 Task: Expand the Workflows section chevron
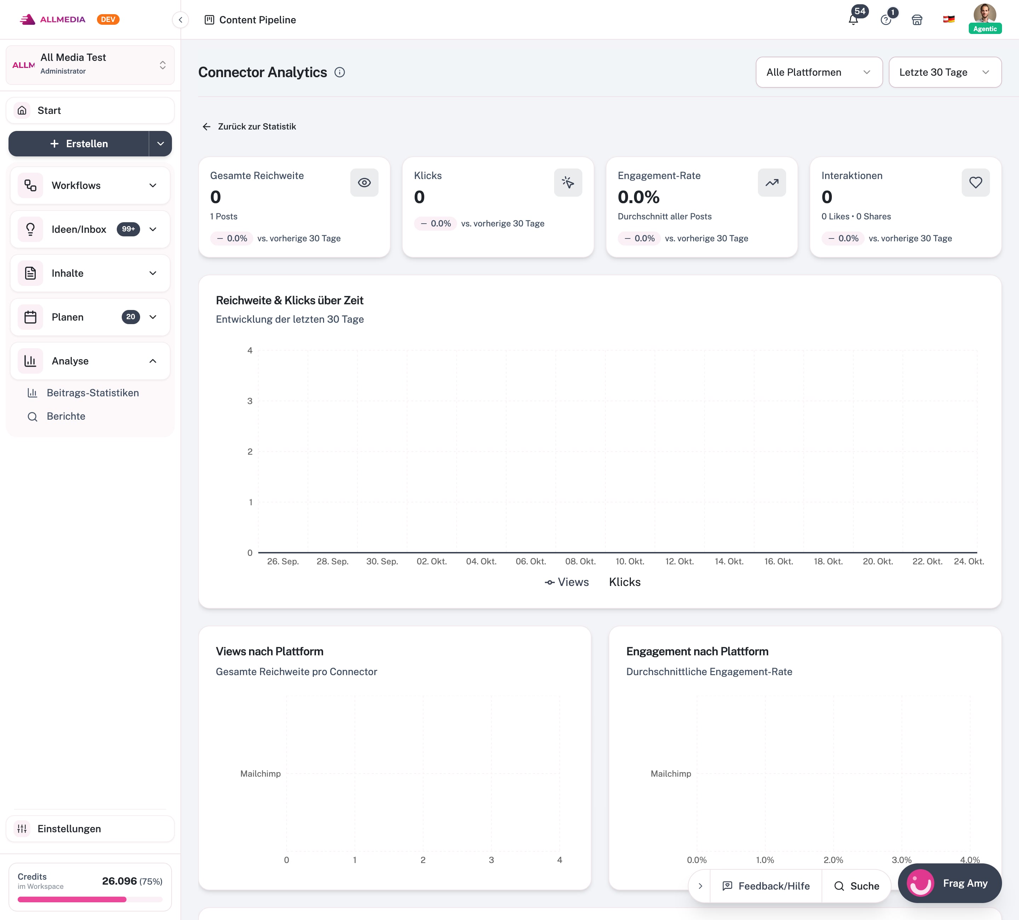[152, 185]
